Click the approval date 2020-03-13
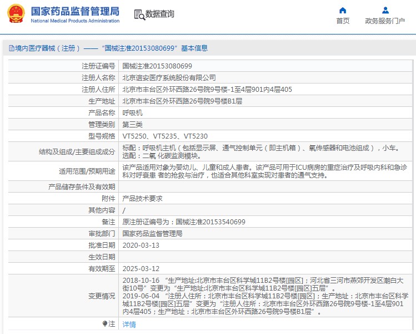Screen dimensions: 416x334 pos(141,245)
